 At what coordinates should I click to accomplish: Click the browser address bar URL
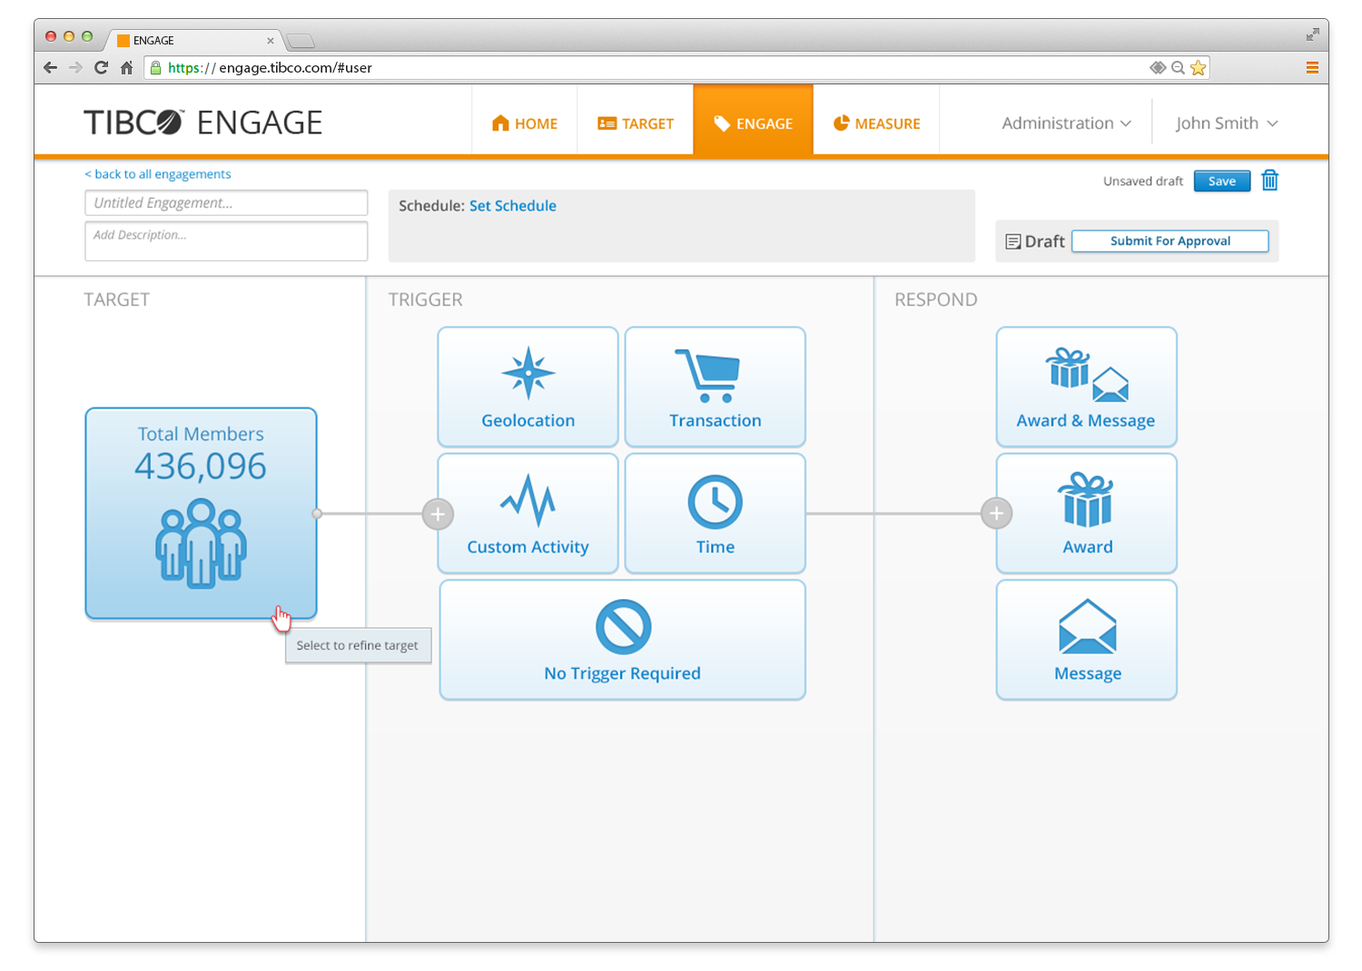click(x=271, y=68)
